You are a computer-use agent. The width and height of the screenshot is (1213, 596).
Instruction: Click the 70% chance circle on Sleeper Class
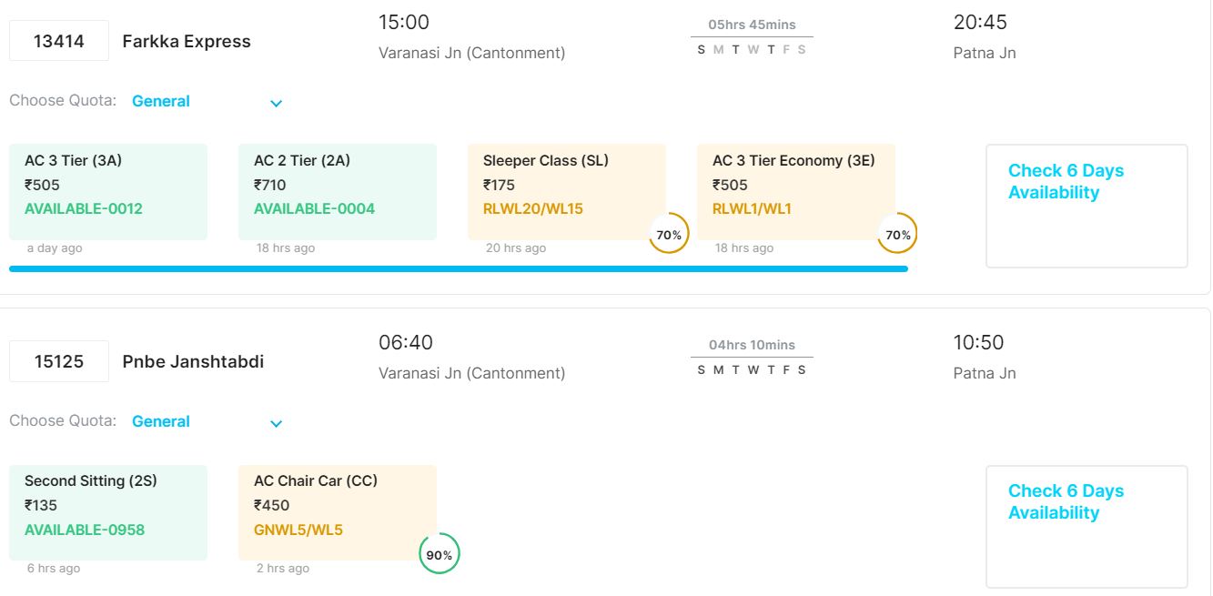669,235
